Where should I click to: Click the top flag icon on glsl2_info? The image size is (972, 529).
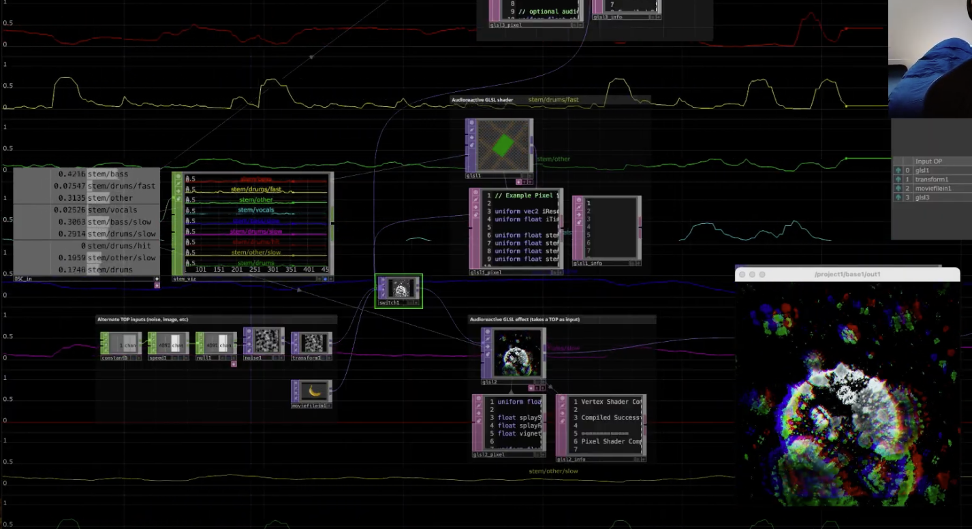point(562,400)
